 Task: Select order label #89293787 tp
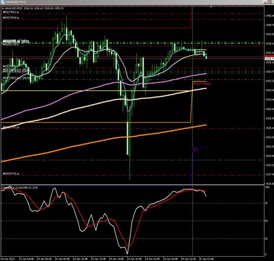coord(11,127)
